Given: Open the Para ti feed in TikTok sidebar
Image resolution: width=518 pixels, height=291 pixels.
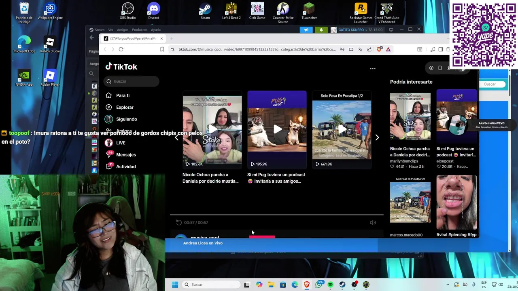Looking at the screenshot, I should (123, 95).
